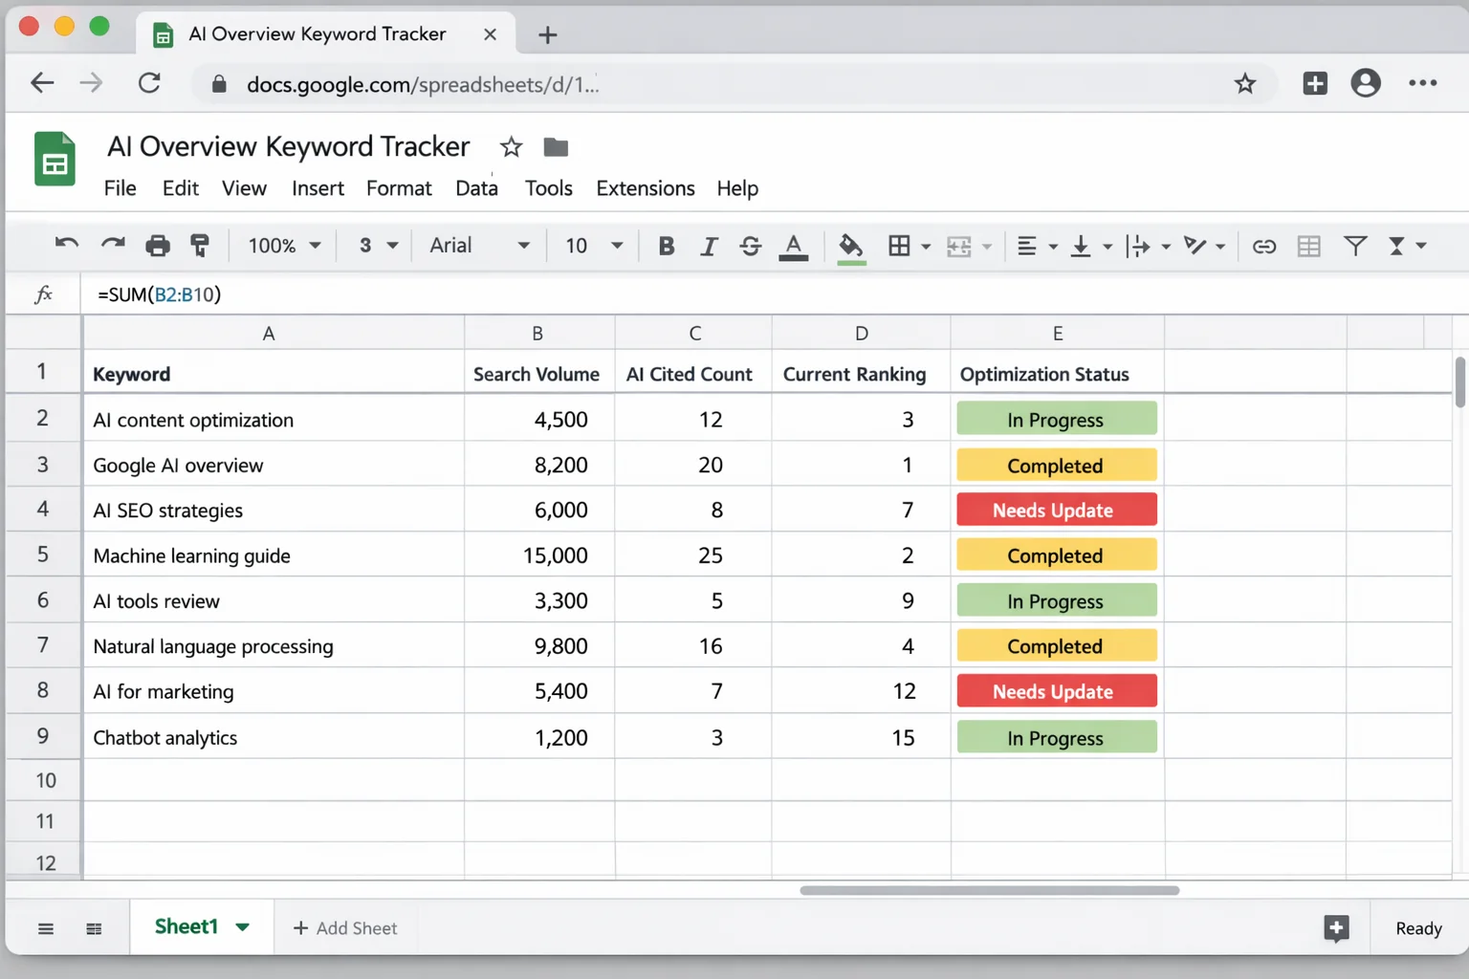Open the Sheet1 tab dropdown arrow
The height and width of the screenshot is (979, 1469).
coord(244,926)
